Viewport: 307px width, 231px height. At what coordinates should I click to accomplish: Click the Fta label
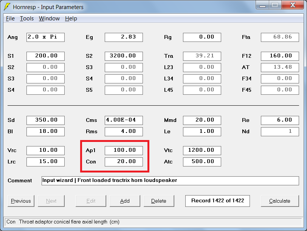click(246, 37)
